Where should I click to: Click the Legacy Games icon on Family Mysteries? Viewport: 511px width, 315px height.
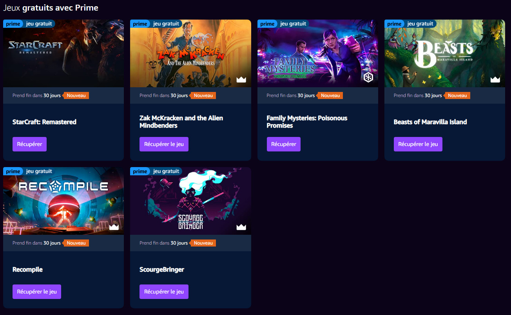[368, 77]
